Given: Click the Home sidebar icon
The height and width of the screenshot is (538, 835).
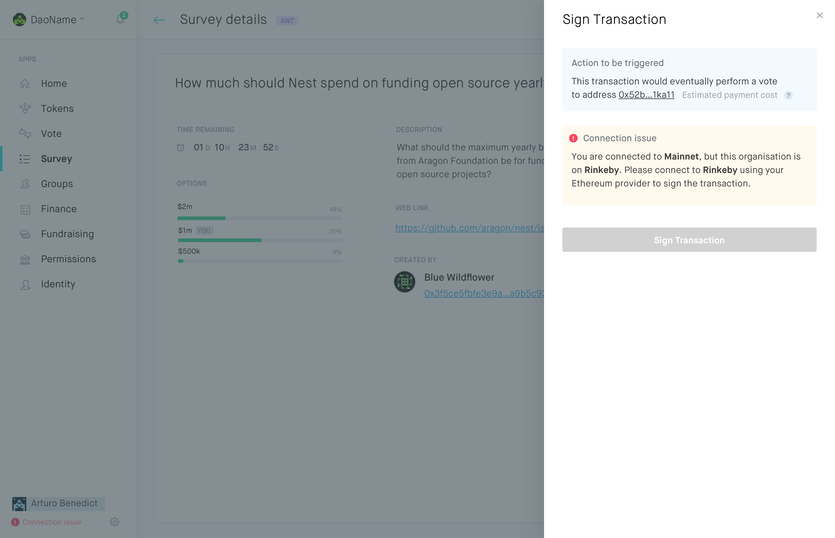Looking at the screenshot, I should (25, 83).
